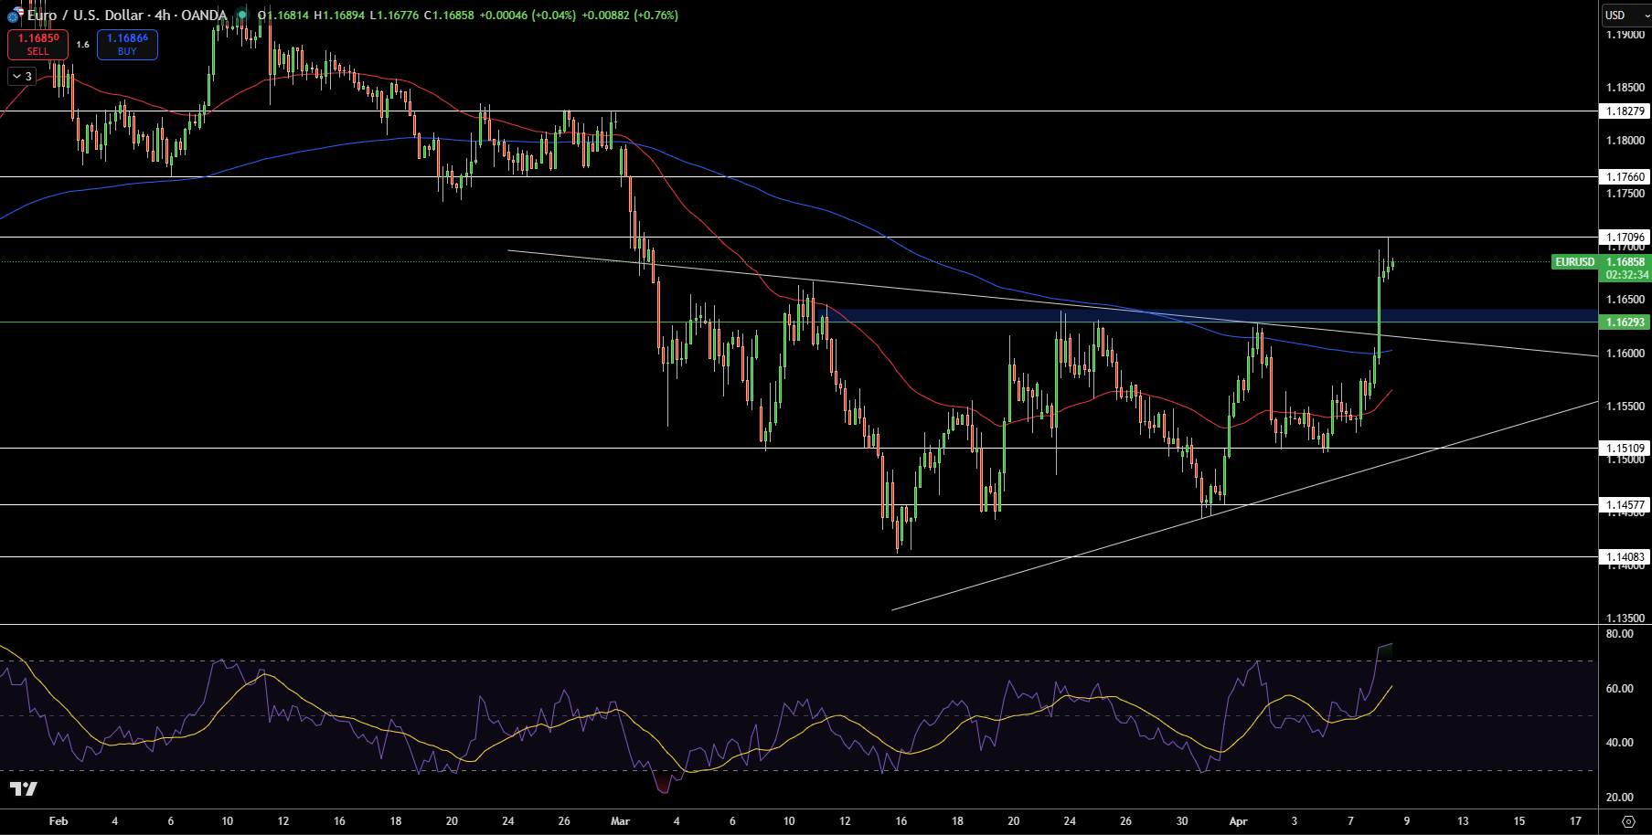Click the TradingView logo
This screenshot has width=1652, height=835.
point(24,788)
